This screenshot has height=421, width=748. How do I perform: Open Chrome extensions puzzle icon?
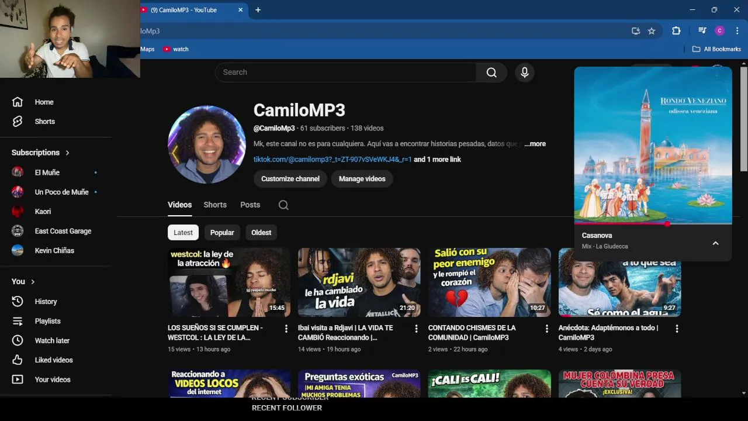pyautogui.click(x=676, y=31)
